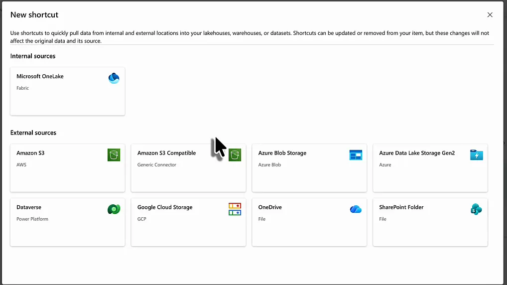The width and height of the screenshot is (507, 285).
Task: Click the Fabric subtitle under OneLake
Action: tap(22, 88)
